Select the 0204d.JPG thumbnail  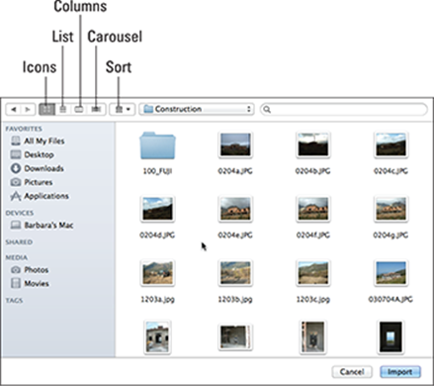pyautogui.click(x=157, y=209)
